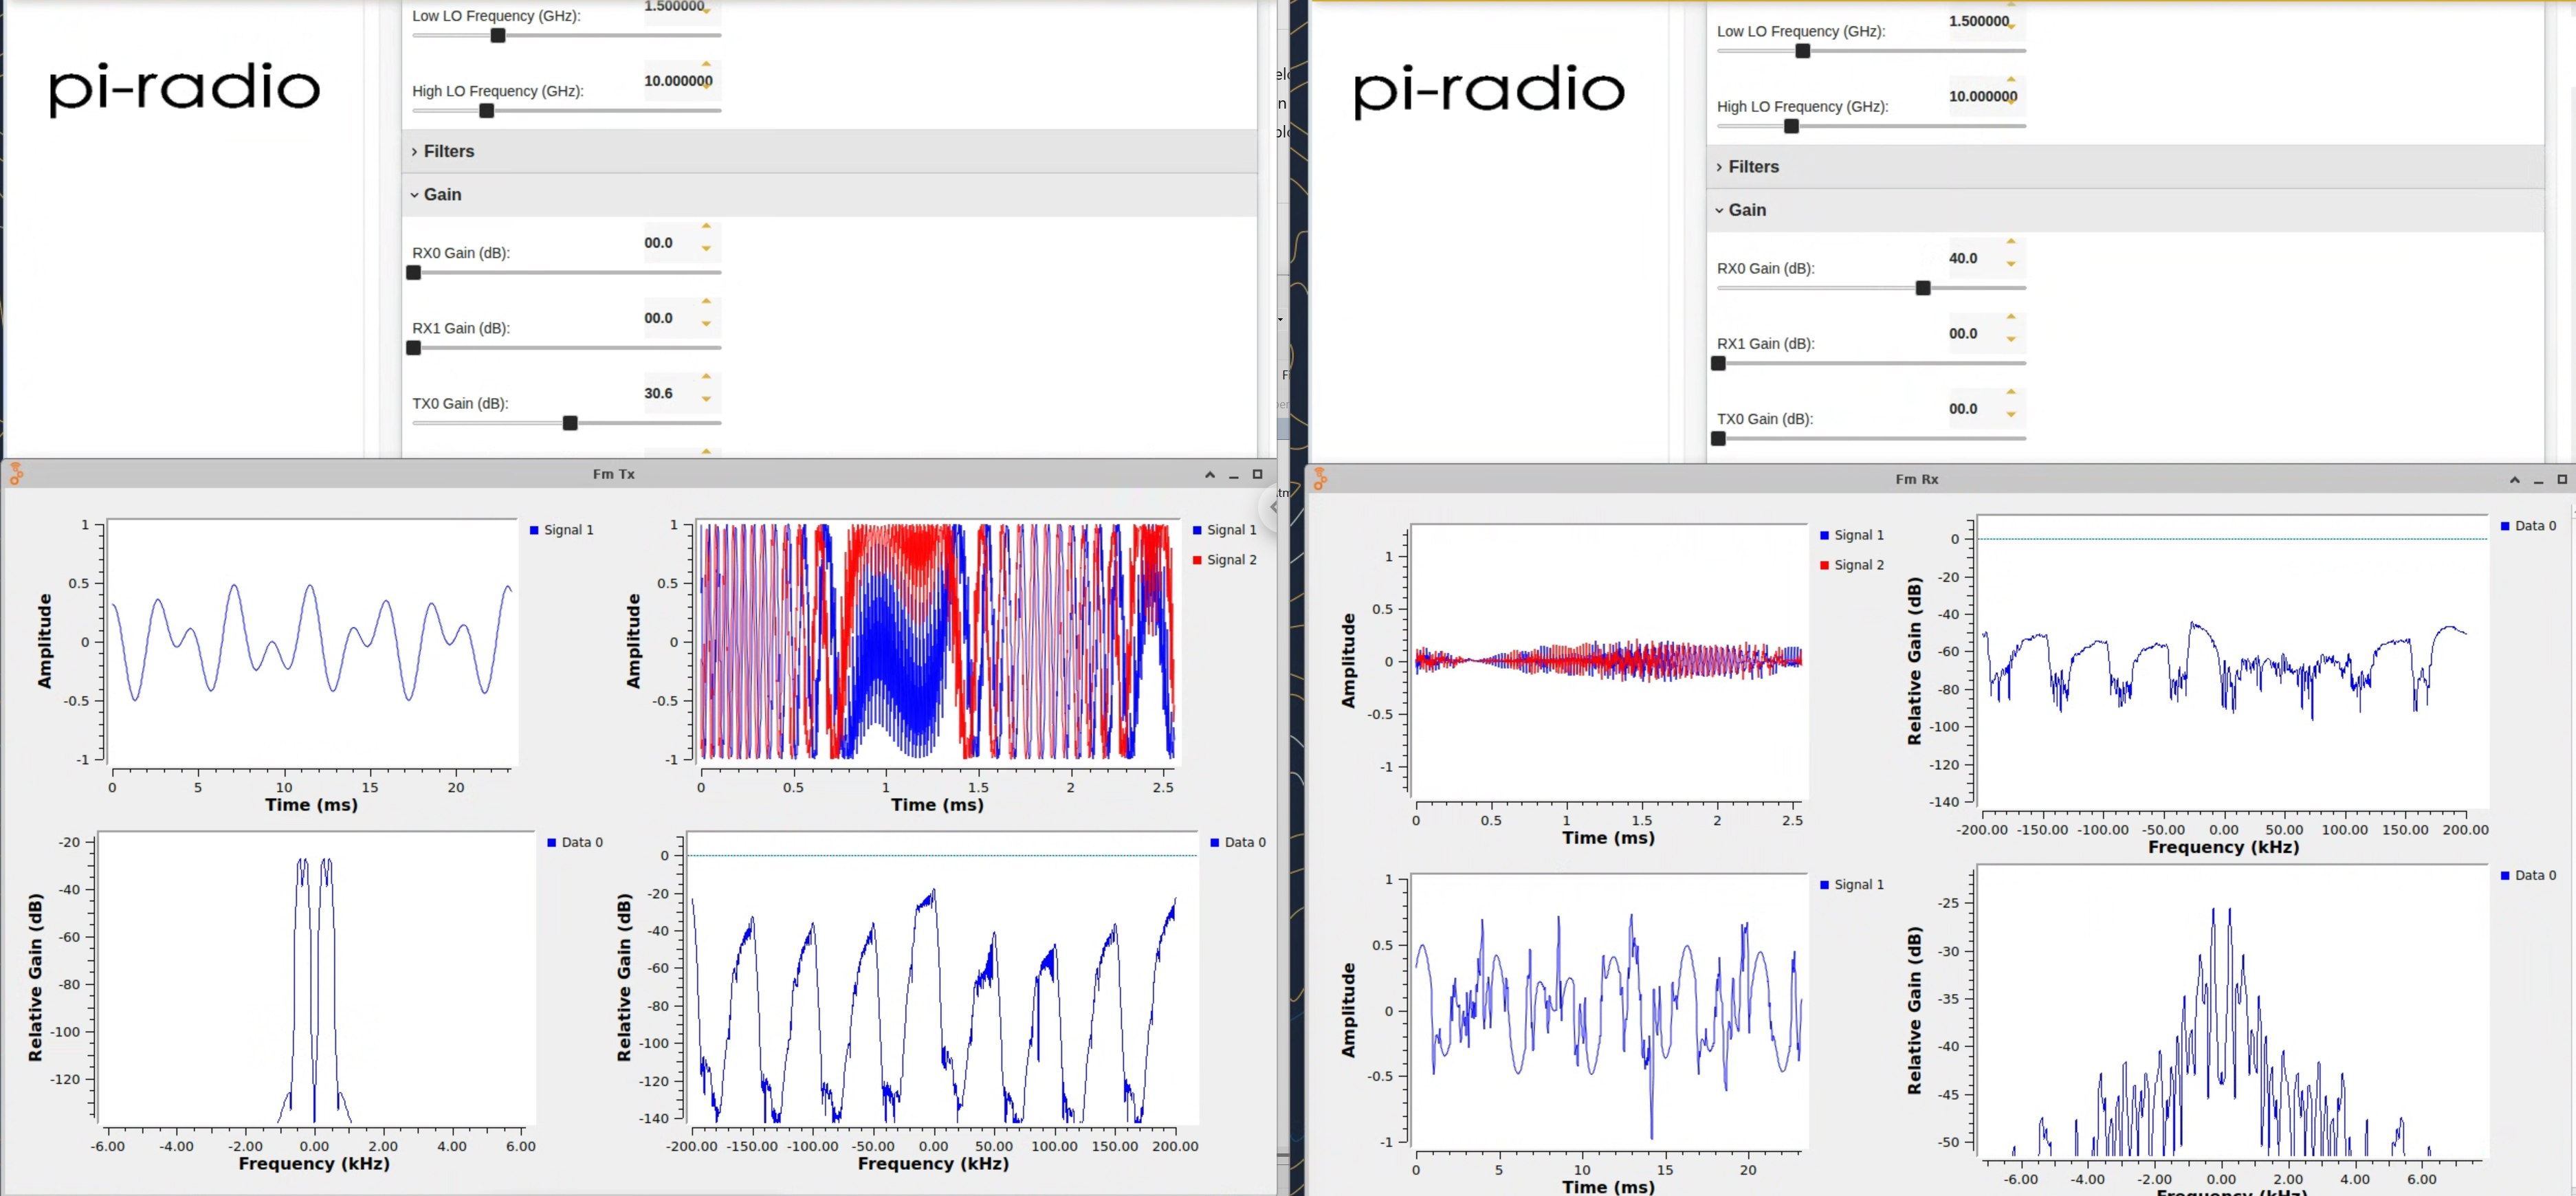2576x1196 pixels.
Task: Click down arrow beside RX0 Gain 40.0
Action: click(2010, 265)
